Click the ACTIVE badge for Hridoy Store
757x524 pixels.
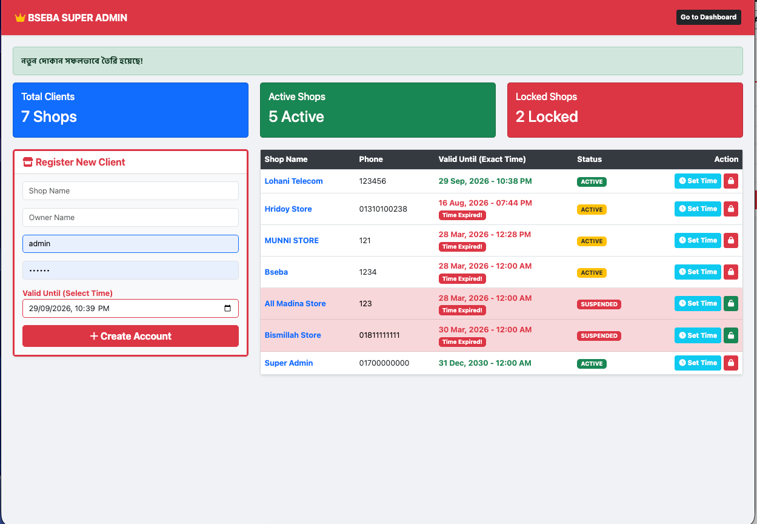click(x=592, y=209)
